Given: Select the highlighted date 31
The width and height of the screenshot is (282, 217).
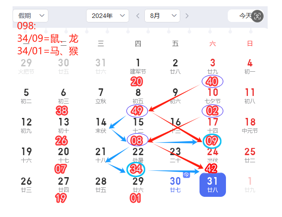Looking at the screenshot, I should [213, 184].
